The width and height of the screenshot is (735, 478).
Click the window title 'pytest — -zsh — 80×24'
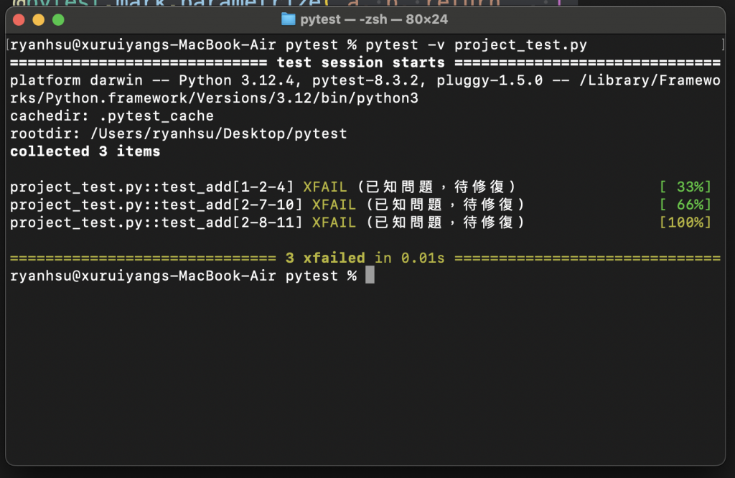tap(373, 19)
